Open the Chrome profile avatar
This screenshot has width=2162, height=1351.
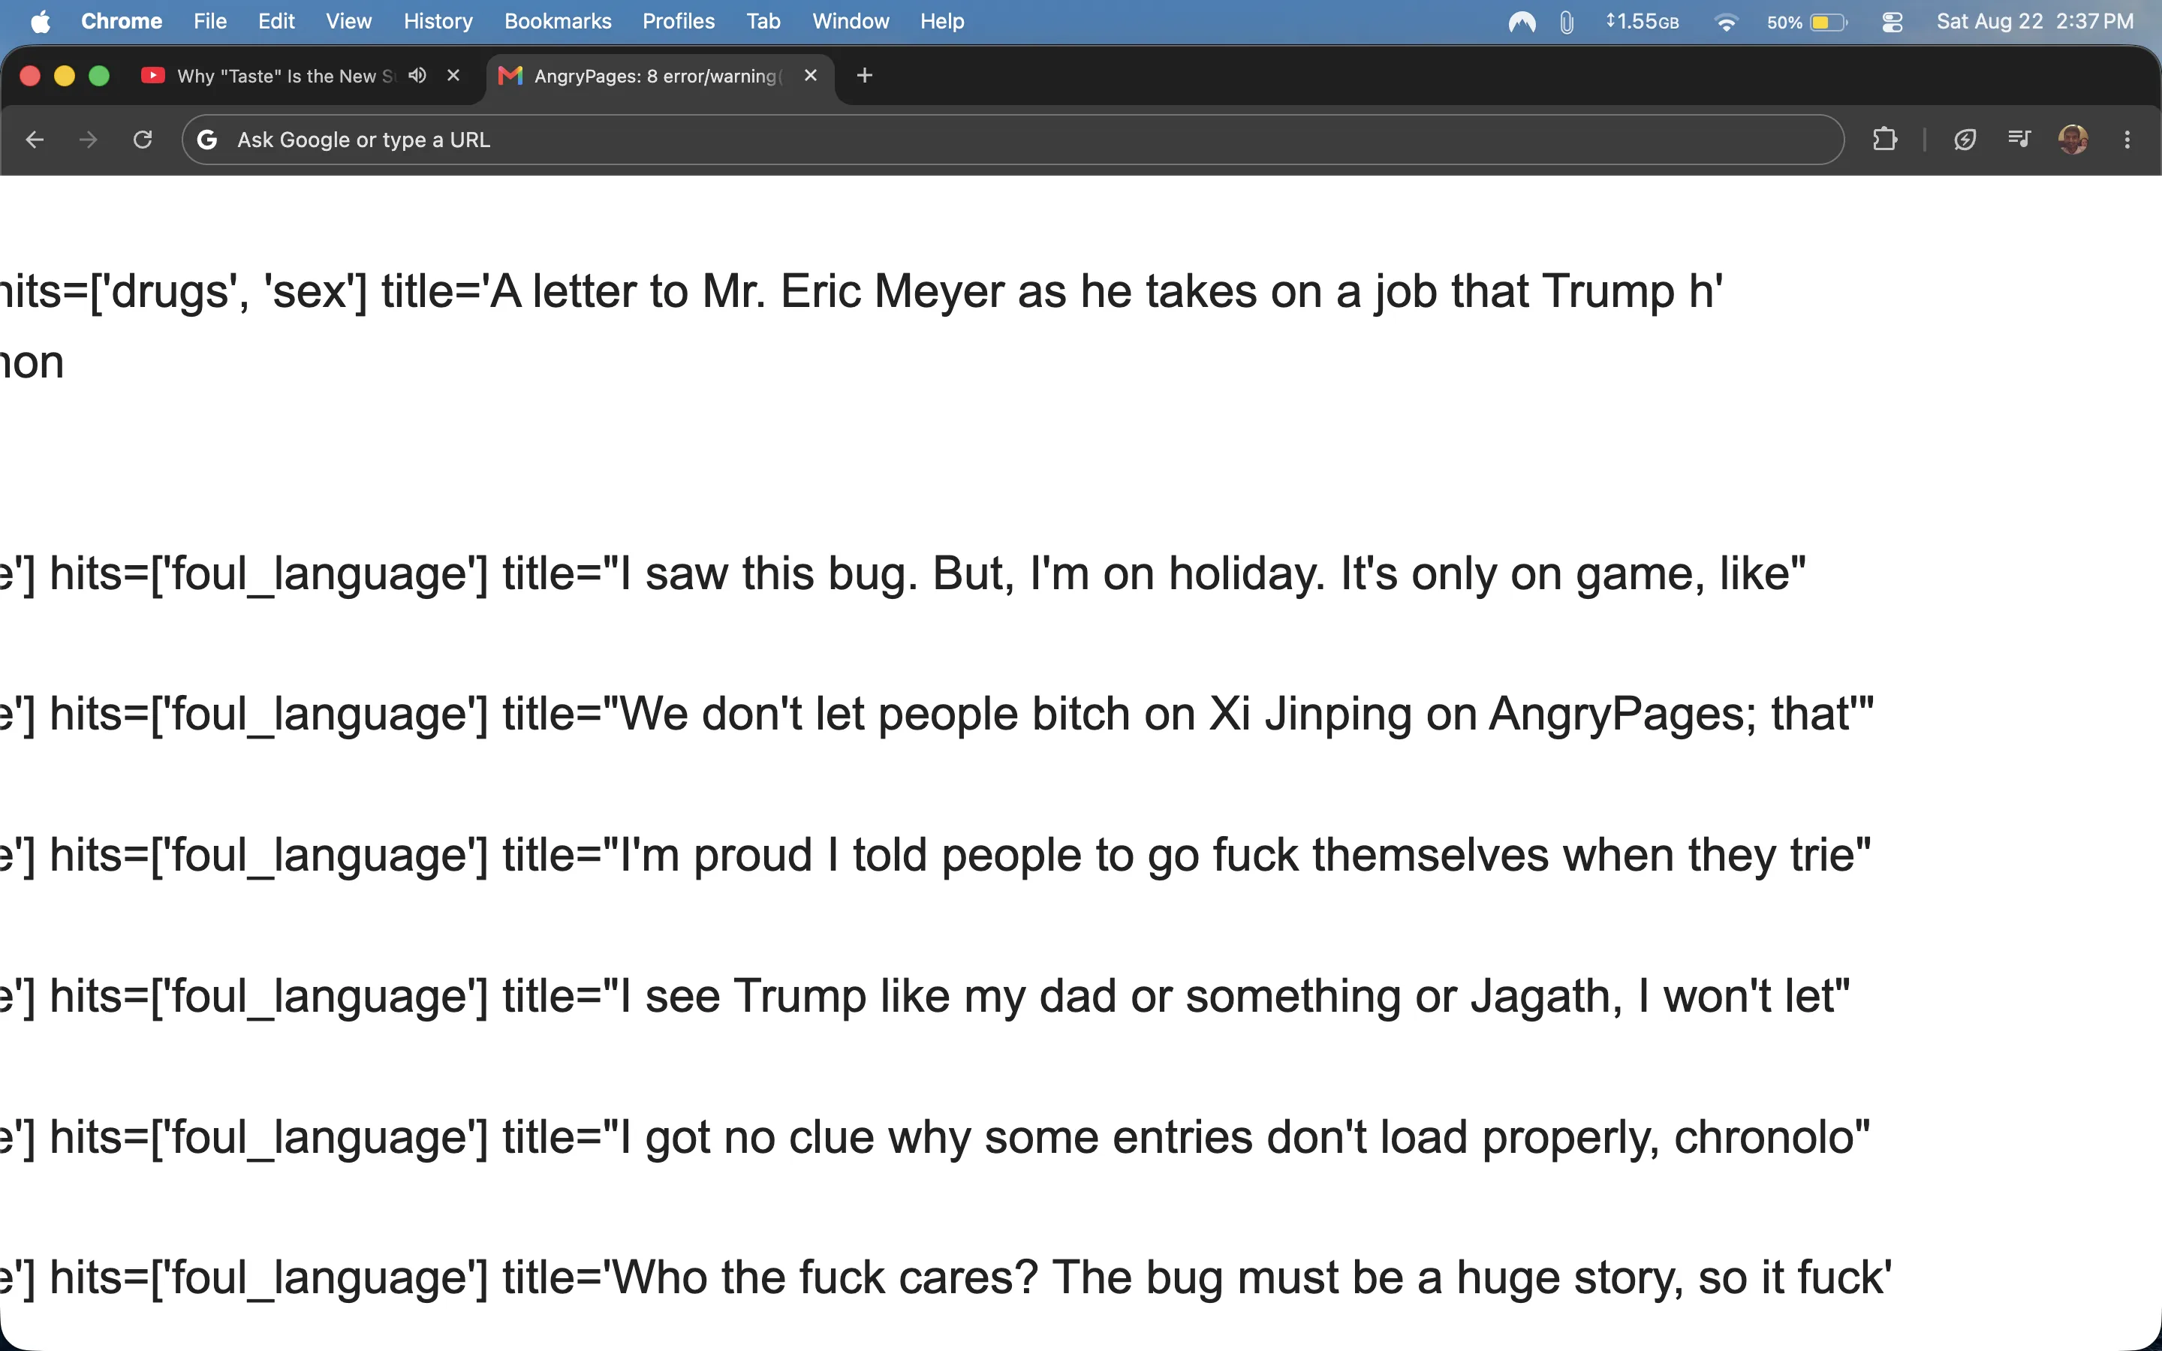click(x=2073, y=140)
